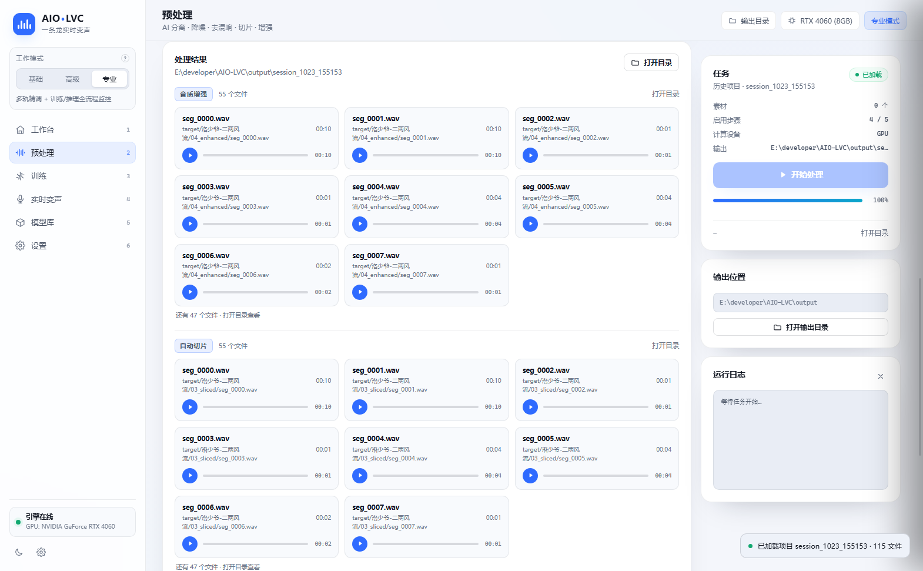This screenshot has width=923, height=571.
Task: Click the help icon in 工作模式 panel
Action: point(125,58)
